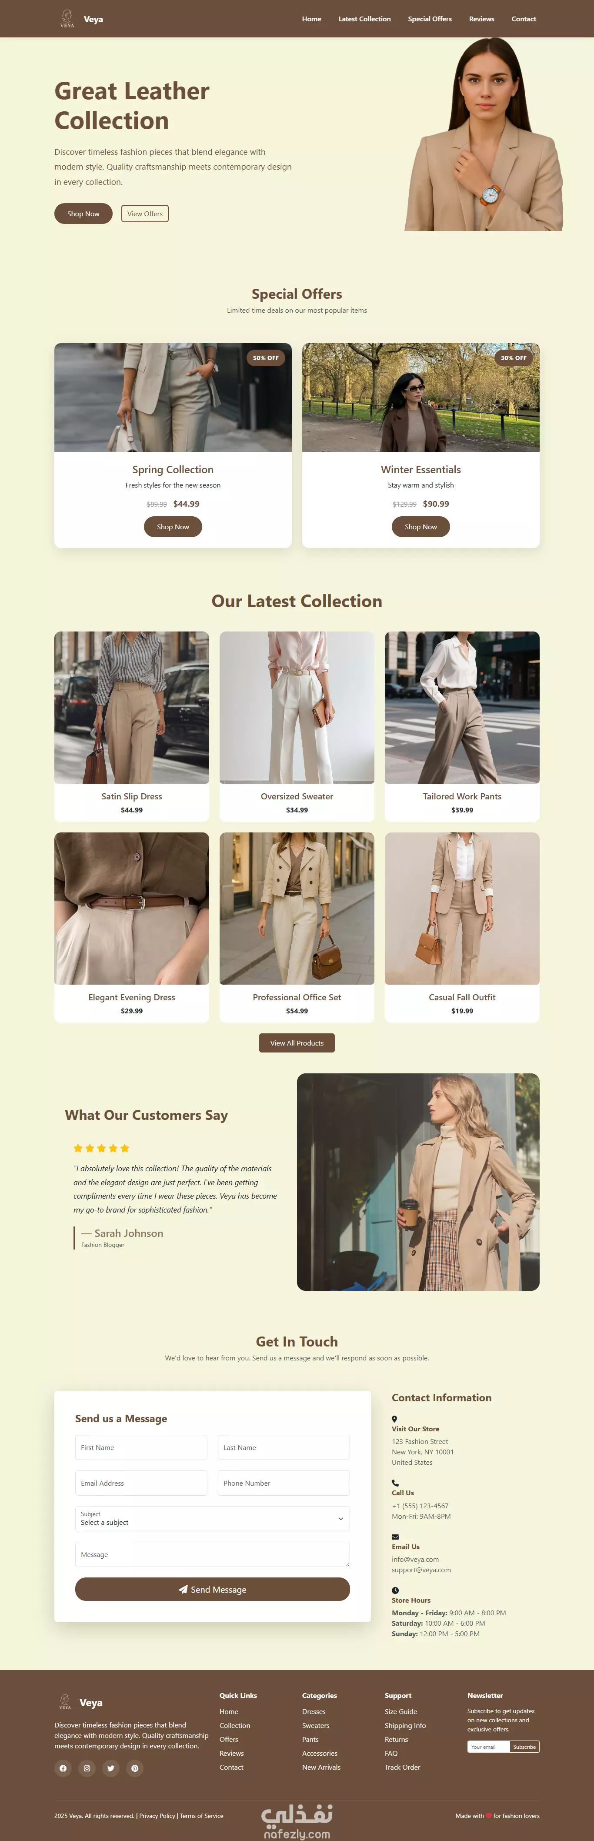Open the Pinterest icon in the footer
The image size is (594, 1841).
pos(134,1768)
